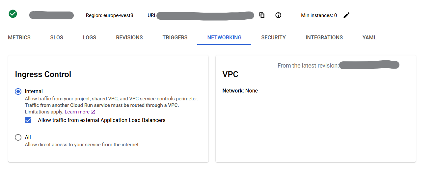Viewport: 435px width, 183px height.
Task: Click the redacted service URL link
Action: (205, 15)
